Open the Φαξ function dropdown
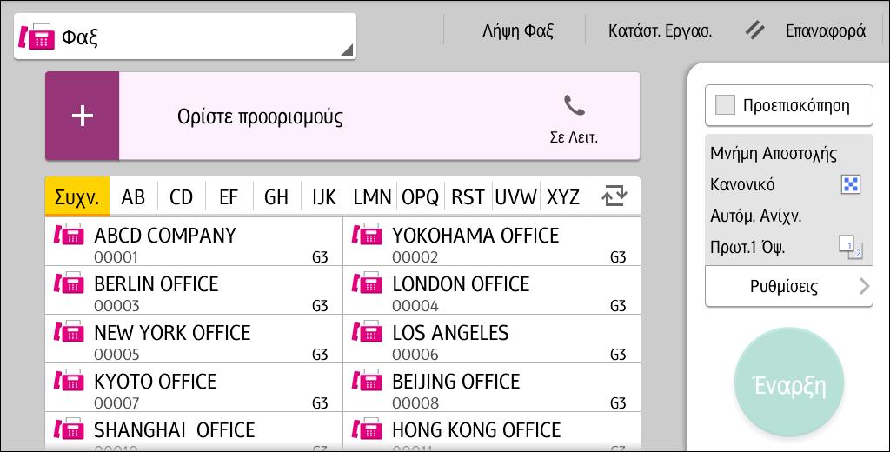This screenshot has height=452, width=890. pyautogui.click(x=185, y=37)
